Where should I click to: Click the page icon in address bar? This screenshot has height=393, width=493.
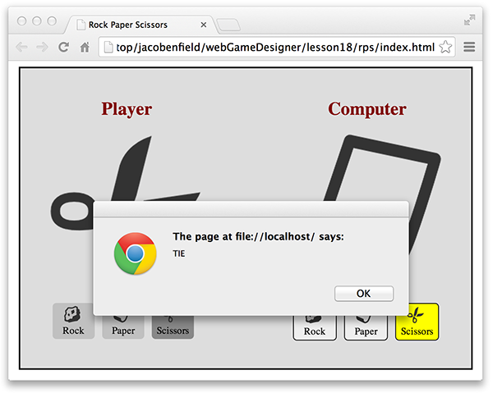click(x=108, y=47)
